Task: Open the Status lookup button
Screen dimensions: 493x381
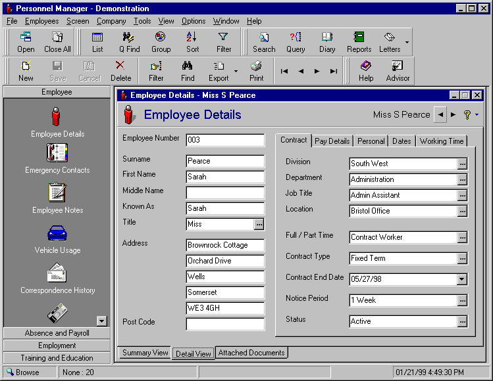Action: click(462, 321)
